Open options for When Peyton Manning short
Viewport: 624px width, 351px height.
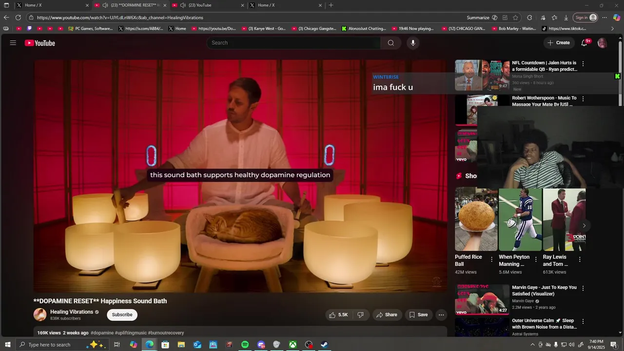[536, 259]
